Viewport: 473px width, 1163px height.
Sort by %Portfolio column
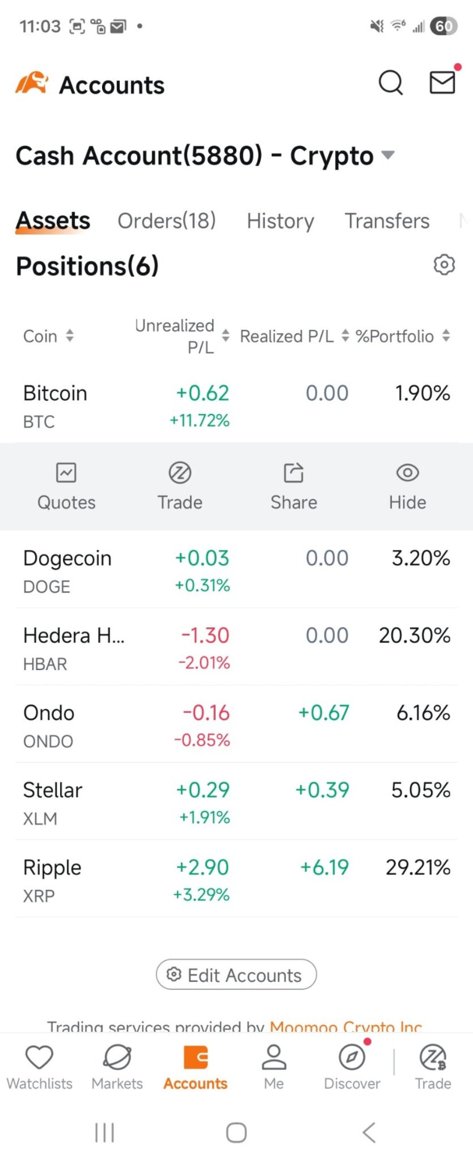(402, 336)
